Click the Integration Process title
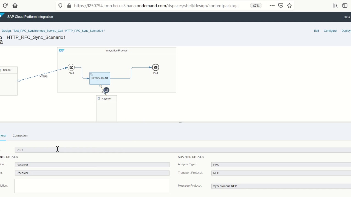 (x=117, y=51)
